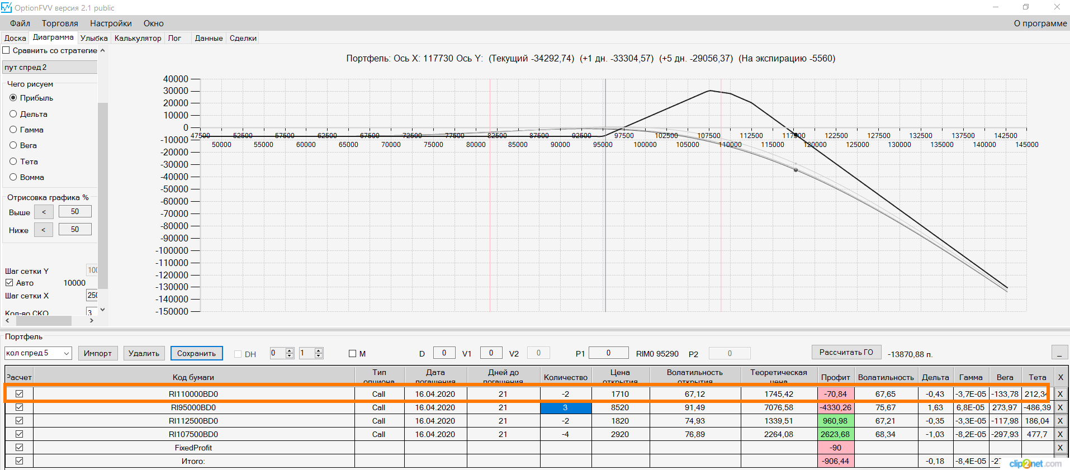
Task: Uncheck the Расчет box for RI107500BD0
Action: coord(19,434)
